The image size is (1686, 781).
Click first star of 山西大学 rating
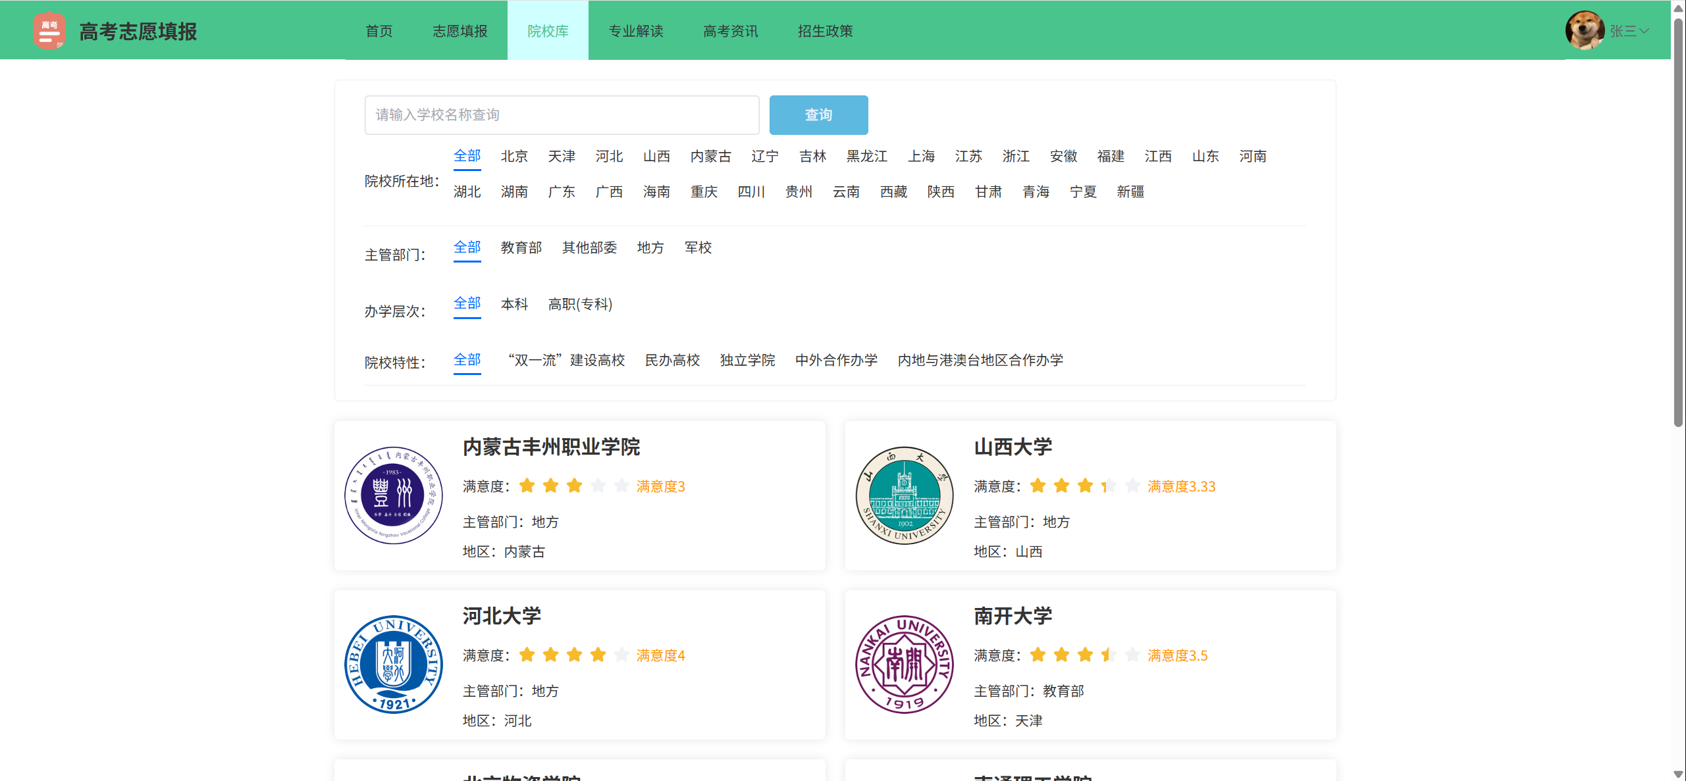coord(1038,486)
